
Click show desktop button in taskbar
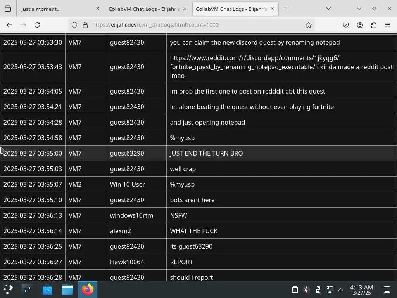387,289
